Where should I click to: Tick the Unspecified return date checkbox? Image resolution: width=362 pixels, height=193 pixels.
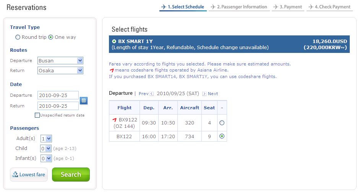[x=37, y=115]
